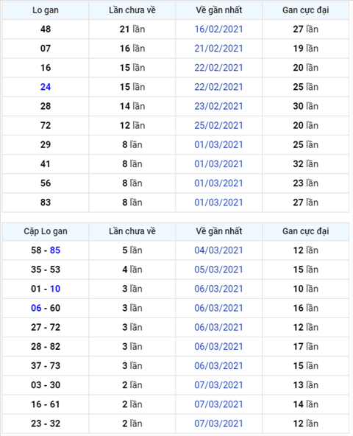The height and width of the screenshot is (436, 353).
Task: Select the pair 27 - 72
Action: coord(46,327)
